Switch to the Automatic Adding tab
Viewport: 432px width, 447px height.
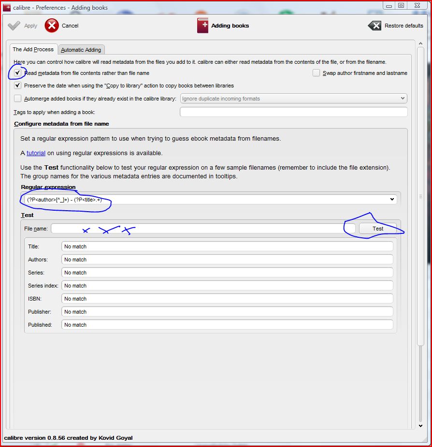click(81, 50)
